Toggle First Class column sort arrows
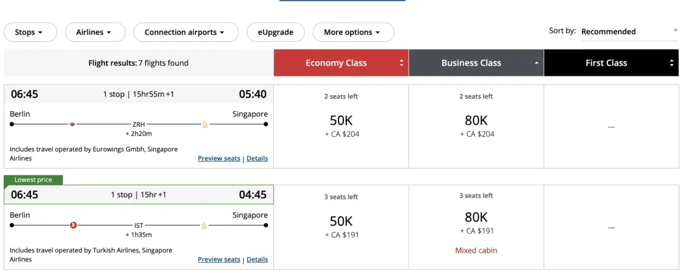Viewport: 683px width, 274px height. tap(671, 63)
